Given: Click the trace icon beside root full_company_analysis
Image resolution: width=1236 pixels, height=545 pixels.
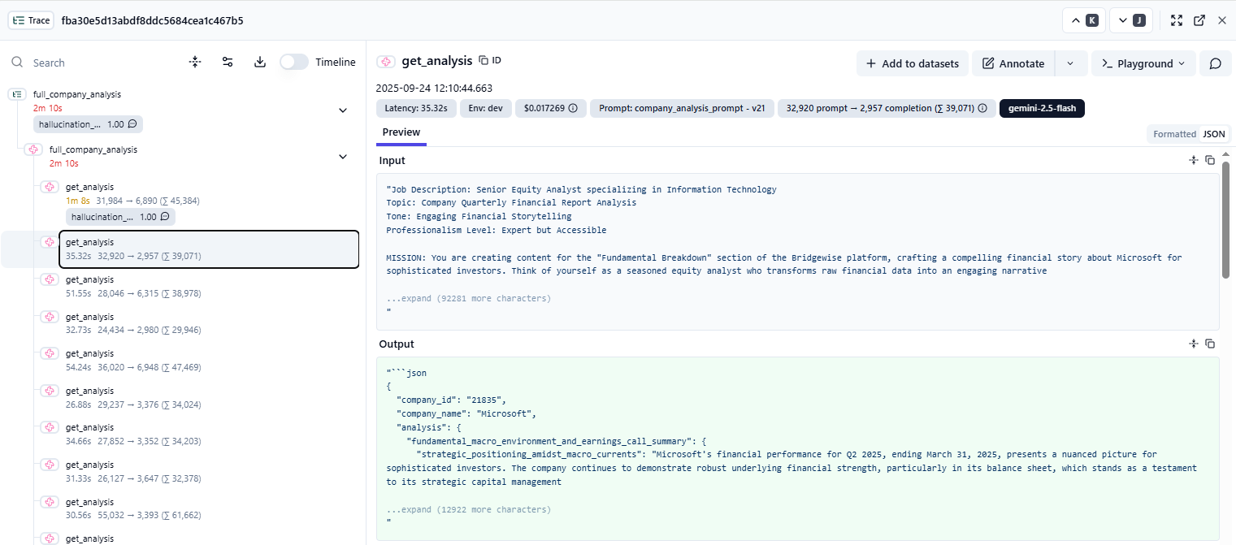Looking at the screenshot, I should tap(16, 94).
